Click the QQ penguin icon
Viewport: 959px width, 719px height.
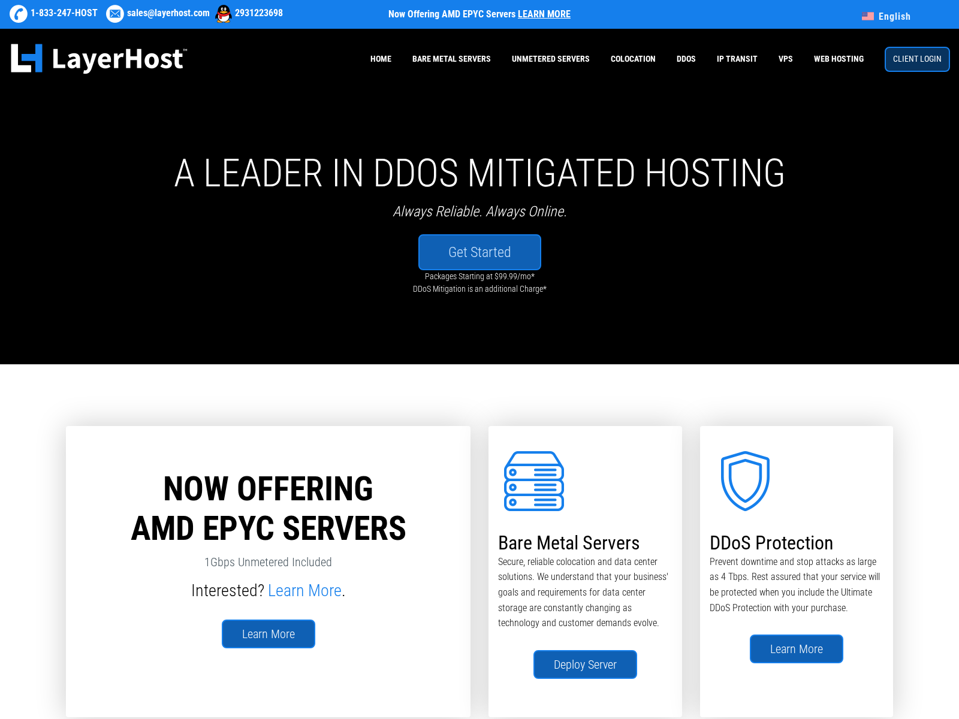[222, 14]
